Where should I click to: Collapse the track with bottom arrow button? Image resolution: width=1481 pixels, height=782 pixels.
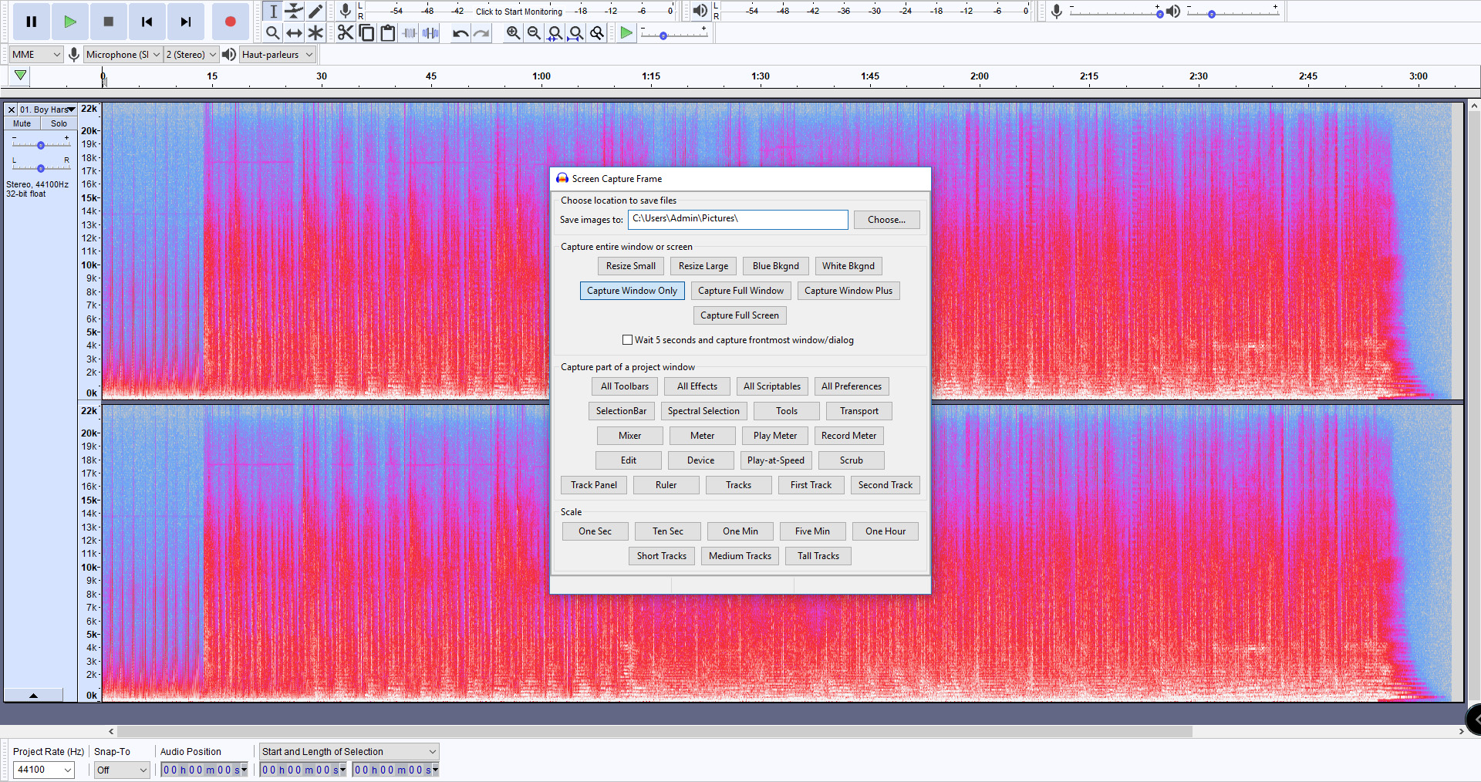(33, 696)
